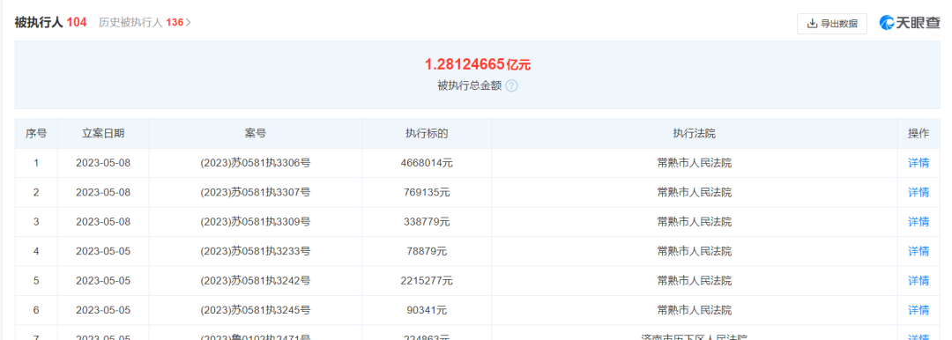View 详情 of row 3
Image resolution: width=952 pixels, height=340 pixels.
[x=918, y=222]
